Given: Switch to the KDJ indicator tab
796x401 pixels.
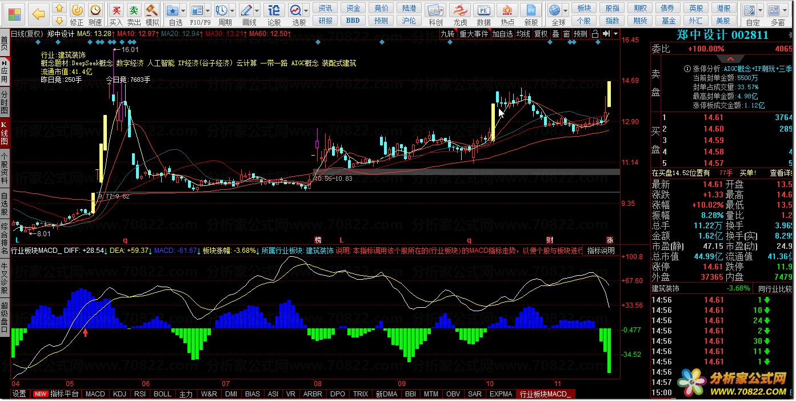Looking at the screenshot, I should (x=119, y=394).
